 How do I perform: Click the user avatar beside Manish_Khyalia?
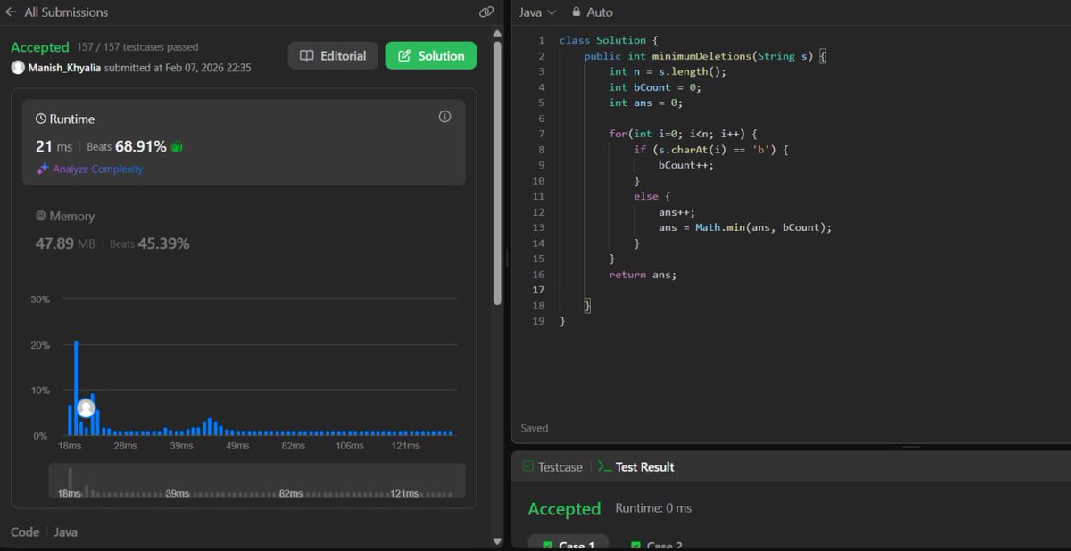18,67
